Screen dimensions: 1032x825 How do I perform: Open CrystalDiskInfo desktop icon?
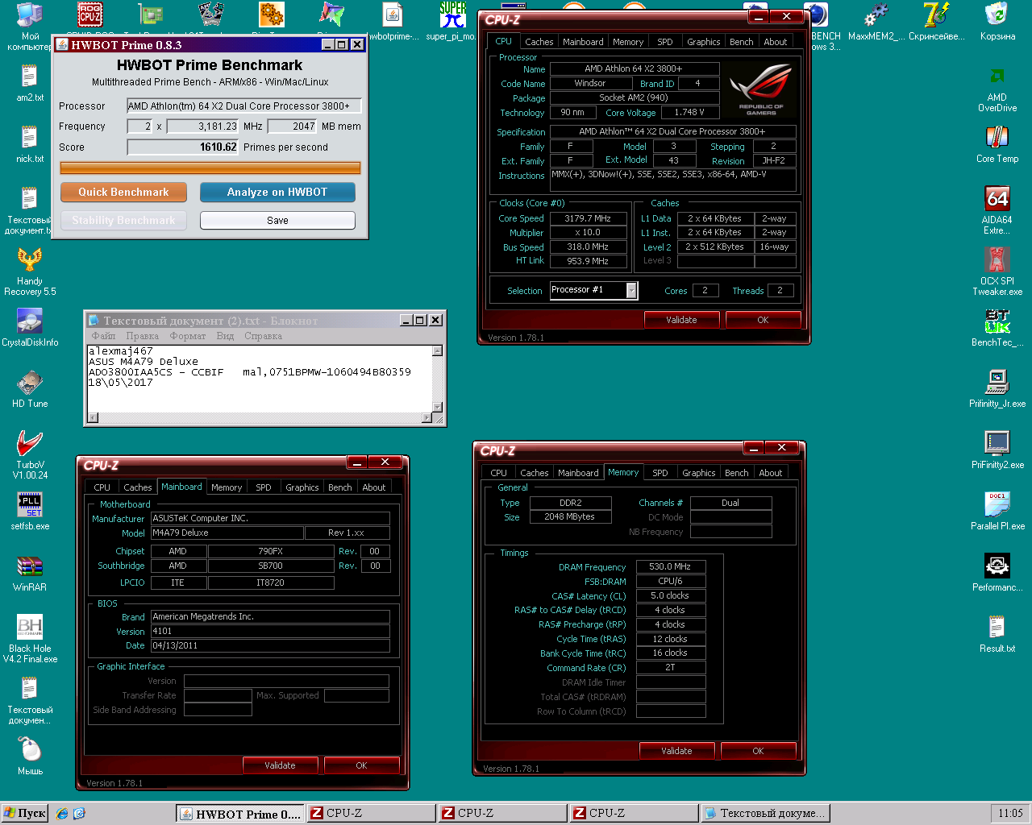coord(30,328)
